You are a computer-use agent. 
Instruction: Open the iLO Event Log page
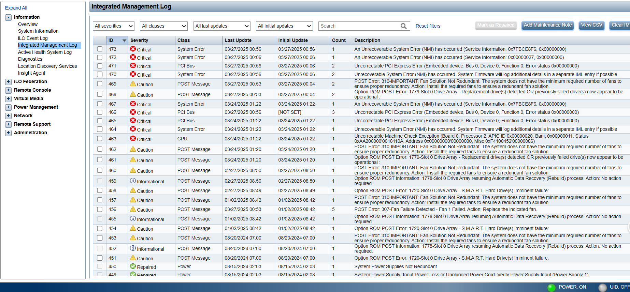33,38
